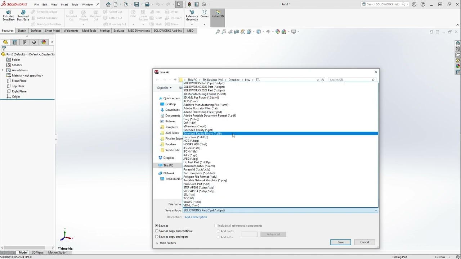Open the Appearances task pane icon

[x=458, y=66]
